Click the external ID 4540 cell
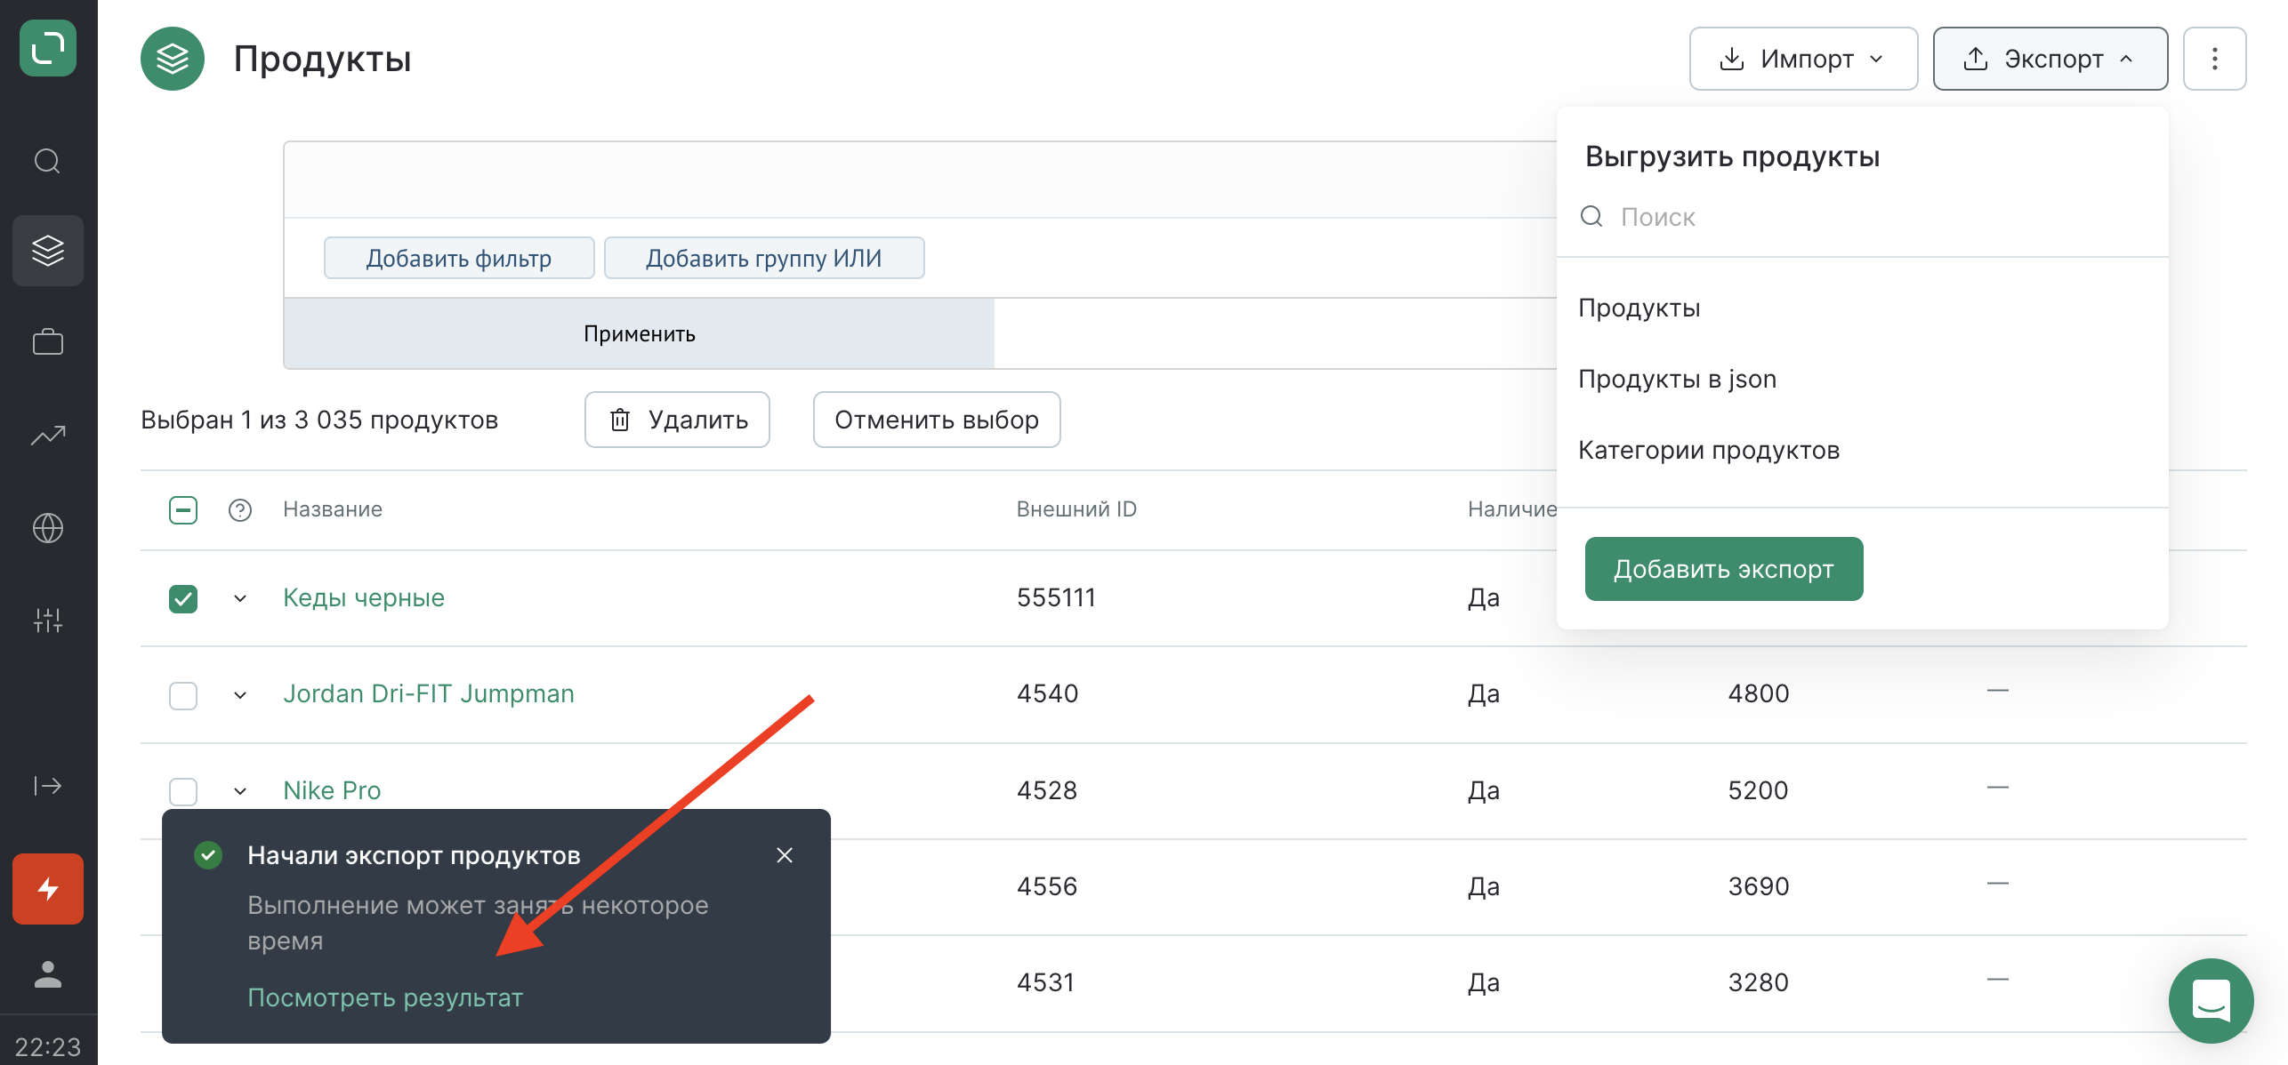The height and width of the screenshot is (1065, 2288). point(1048,693)
